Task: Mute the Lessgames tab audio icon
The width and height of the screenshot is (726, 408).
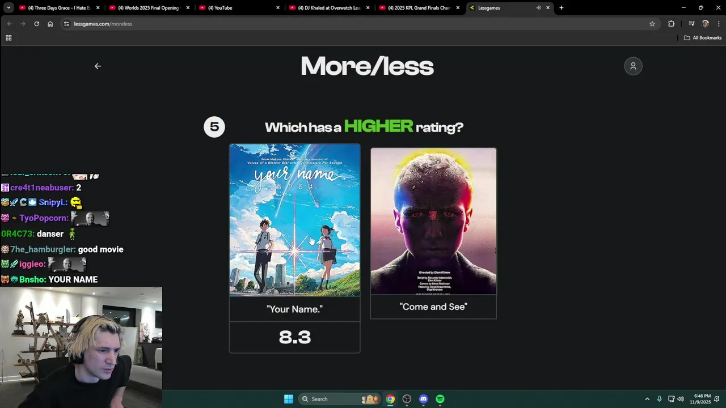Action: pyautogui.click(x=538, y=8)
